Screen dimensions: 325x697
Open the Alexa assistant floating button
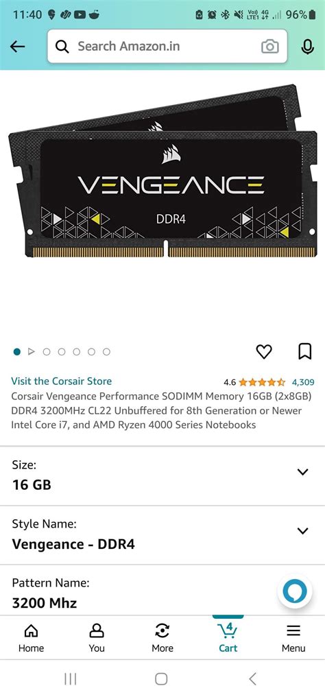coord(295,592)
